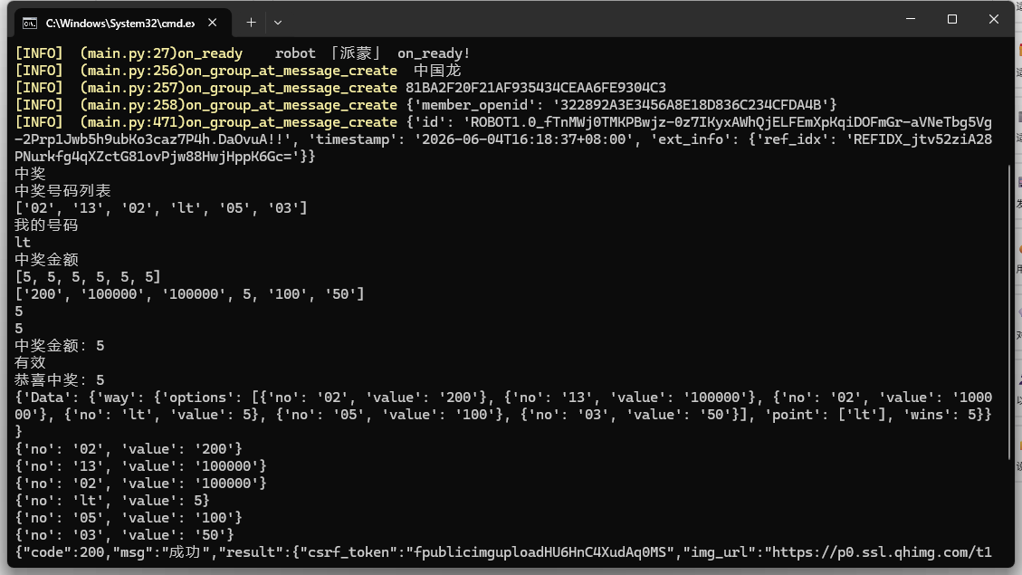Click the cmd icon in the tab

(29, 24)
